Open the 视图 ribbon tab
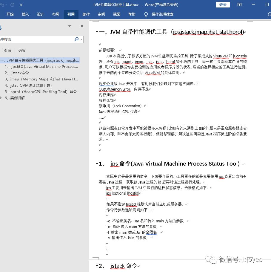This screenshot has width=271, height=272. pos(116,14)
